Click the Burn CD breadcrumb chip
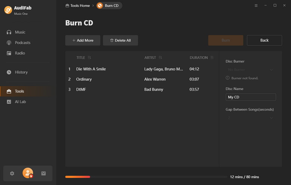Viewport: 291px width, 185px height. (109, 6)
